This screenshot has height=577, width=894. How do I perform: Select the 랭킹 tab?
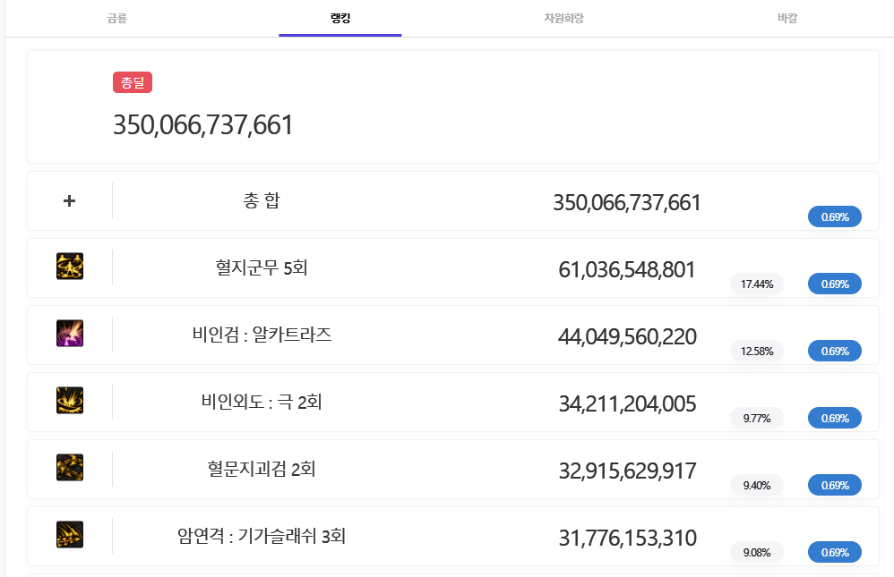coord(340,18)
